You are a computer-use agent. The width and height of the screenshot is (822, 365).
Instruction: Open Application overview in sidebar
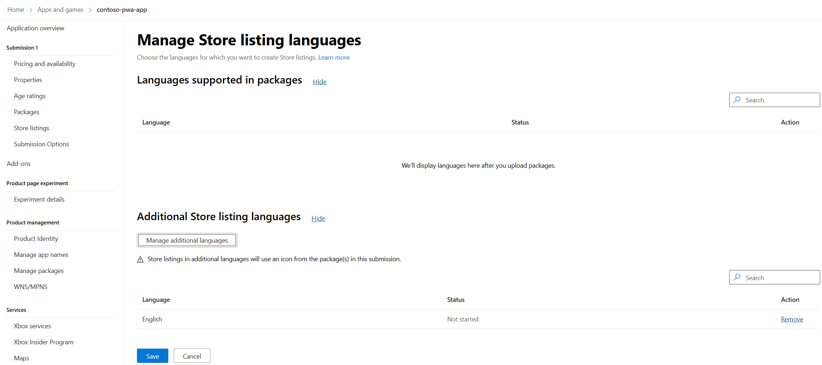35,28
